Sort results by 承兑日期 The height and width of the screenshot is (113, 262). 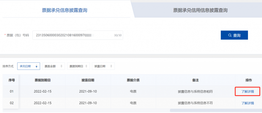[29, 66]
